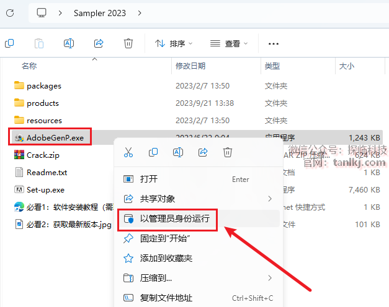The width and height of the screenshot is (389, 307).
Task: Click the Delete icon in context menu
Action: point(228,152)
